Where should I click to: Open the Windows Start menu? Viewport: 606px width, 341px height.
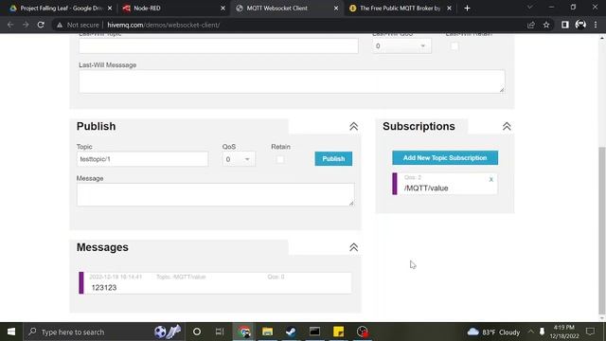11,332
